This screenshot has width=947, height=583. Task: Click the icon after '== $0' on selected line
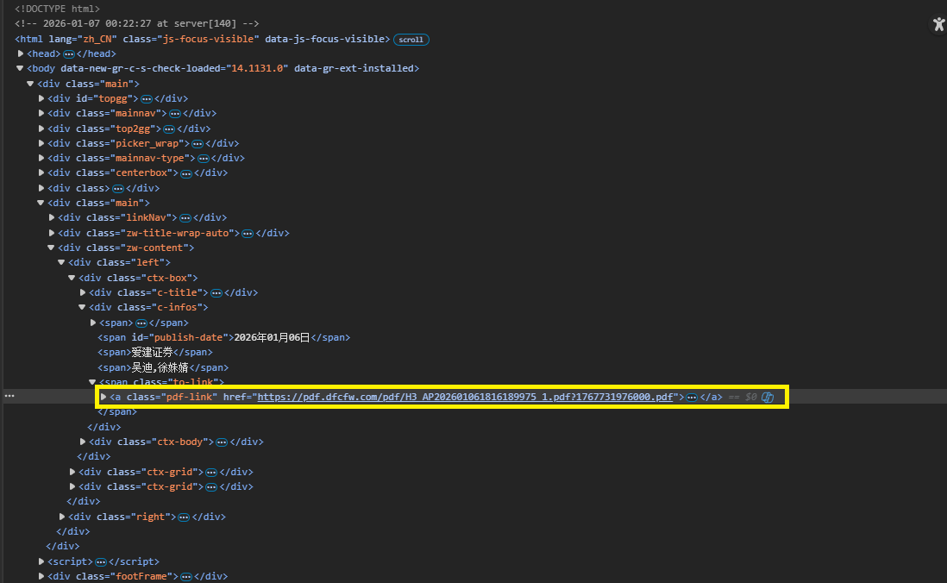(767, 398)
